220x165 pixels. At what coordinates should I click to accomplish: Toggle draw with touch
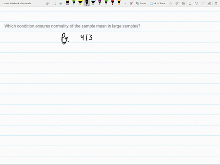[x=131, y=3]
